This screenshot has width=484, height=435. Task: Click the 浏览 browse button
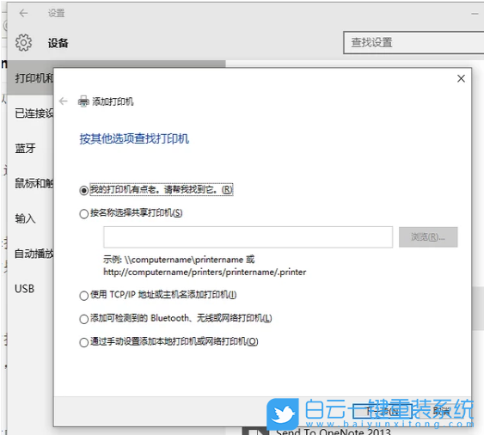point(428,237)
